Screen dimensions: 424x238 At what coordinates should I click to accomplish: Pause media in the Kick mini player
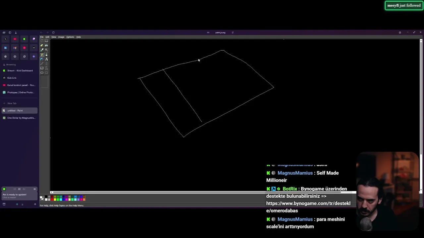click(19, 189)
